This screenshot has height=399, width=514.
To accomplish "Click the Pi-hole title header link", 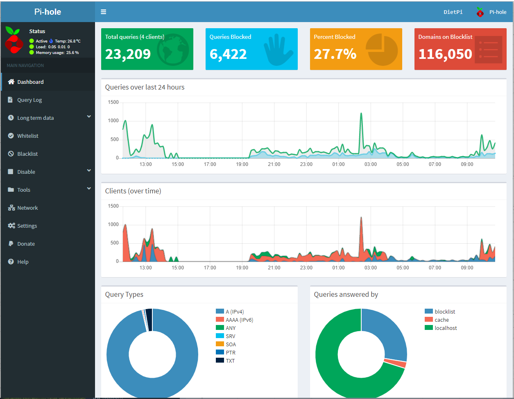I will (x=48, y=12).
